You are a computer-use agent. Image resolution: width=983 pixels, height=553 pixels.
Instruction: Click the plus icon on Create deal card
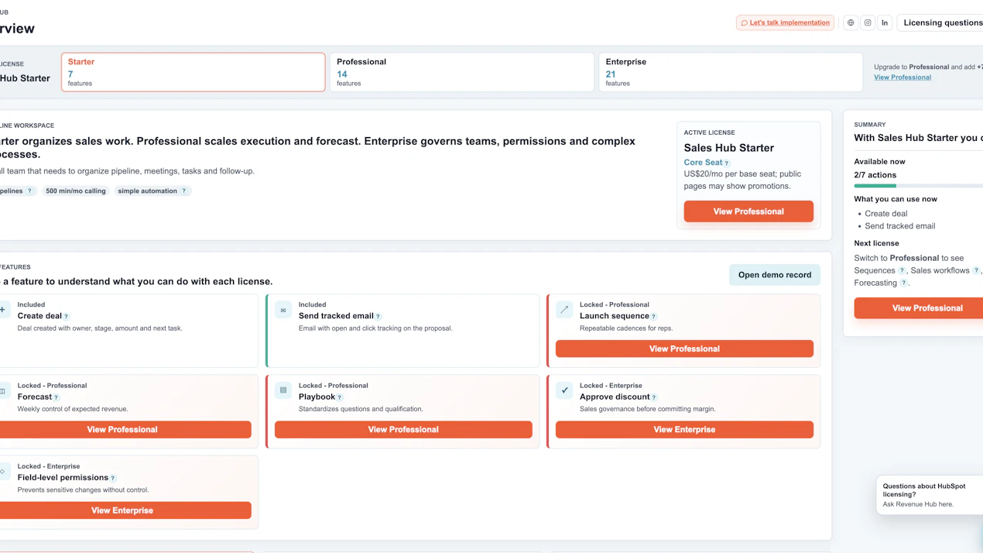(3, 310)
